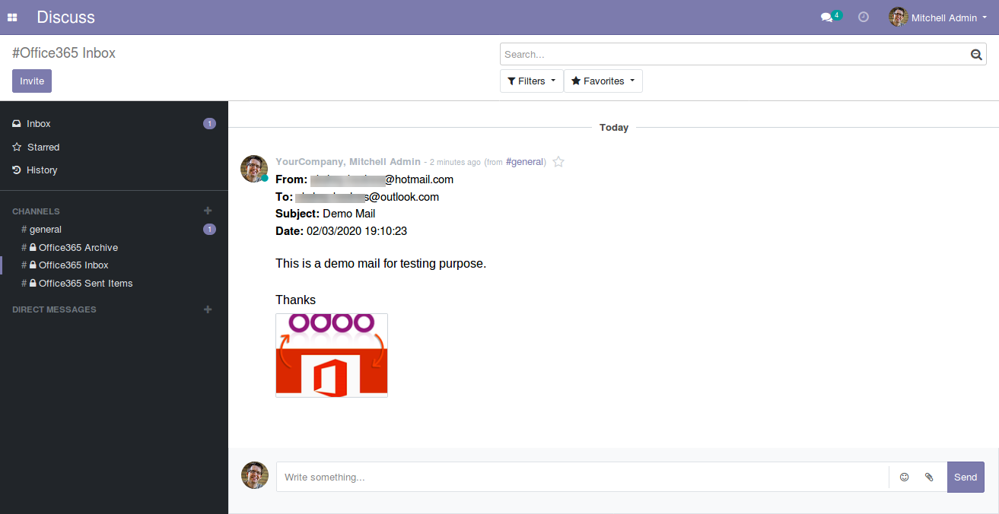Open the activities clock icon

864,17
